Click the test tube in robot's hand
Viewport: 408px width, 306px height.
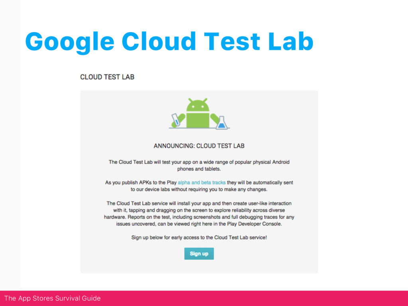175,120
